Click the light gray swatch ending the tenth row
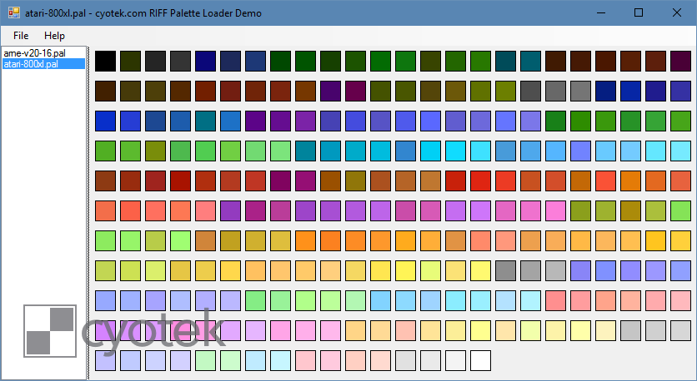697x381 pixels. (x=680, y=330)
